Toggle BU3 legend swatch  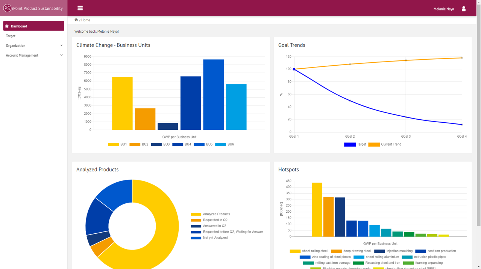pos(156,144)
